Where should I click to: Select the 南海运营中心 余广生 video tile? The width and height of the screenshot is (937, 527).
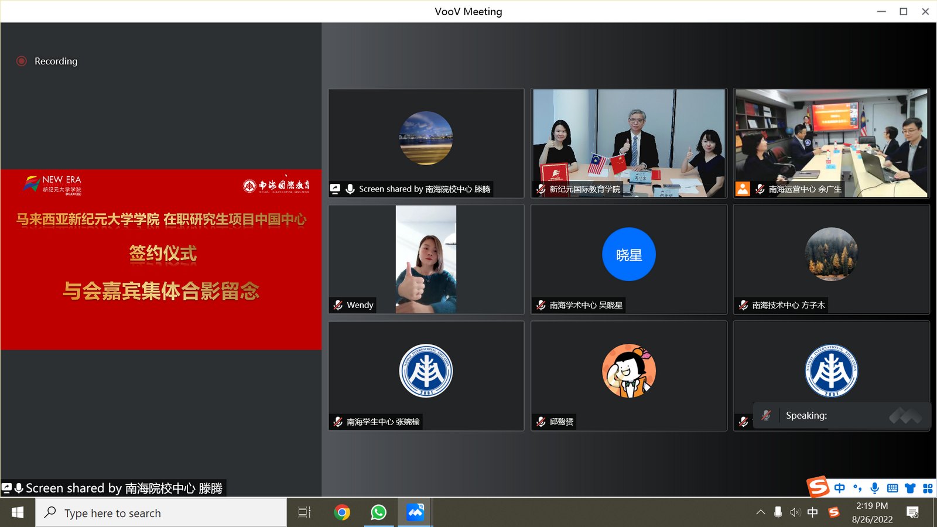[831, 143]
